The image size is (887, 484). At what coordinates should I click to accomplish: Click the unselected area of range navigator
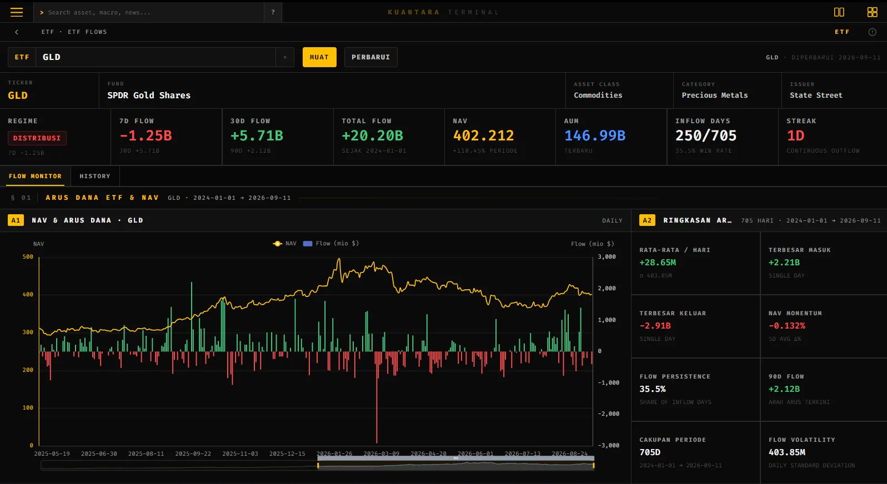tap(179, 466)
